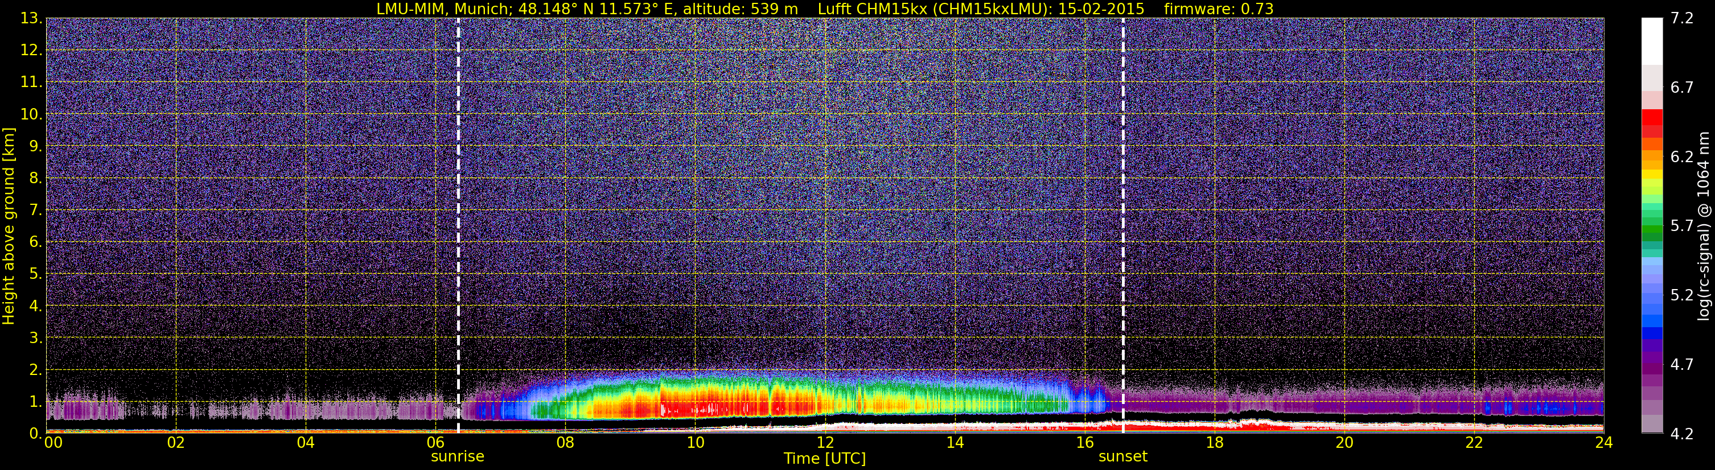Viewport: 1715px width, 470px height.
Task: Click the time axis tick '12'
Action: click(x=825, y=443)
